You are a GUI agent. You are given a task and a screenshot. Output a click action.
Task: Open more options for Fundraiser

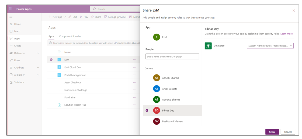(x=134, y=98)
